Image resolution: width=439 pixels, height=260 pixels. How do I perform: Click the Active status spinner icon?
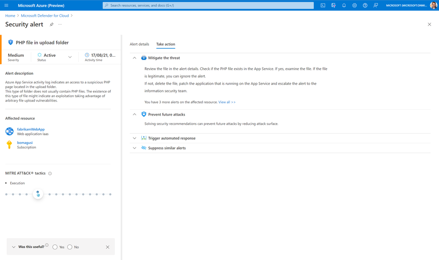[x=40, y=55]
